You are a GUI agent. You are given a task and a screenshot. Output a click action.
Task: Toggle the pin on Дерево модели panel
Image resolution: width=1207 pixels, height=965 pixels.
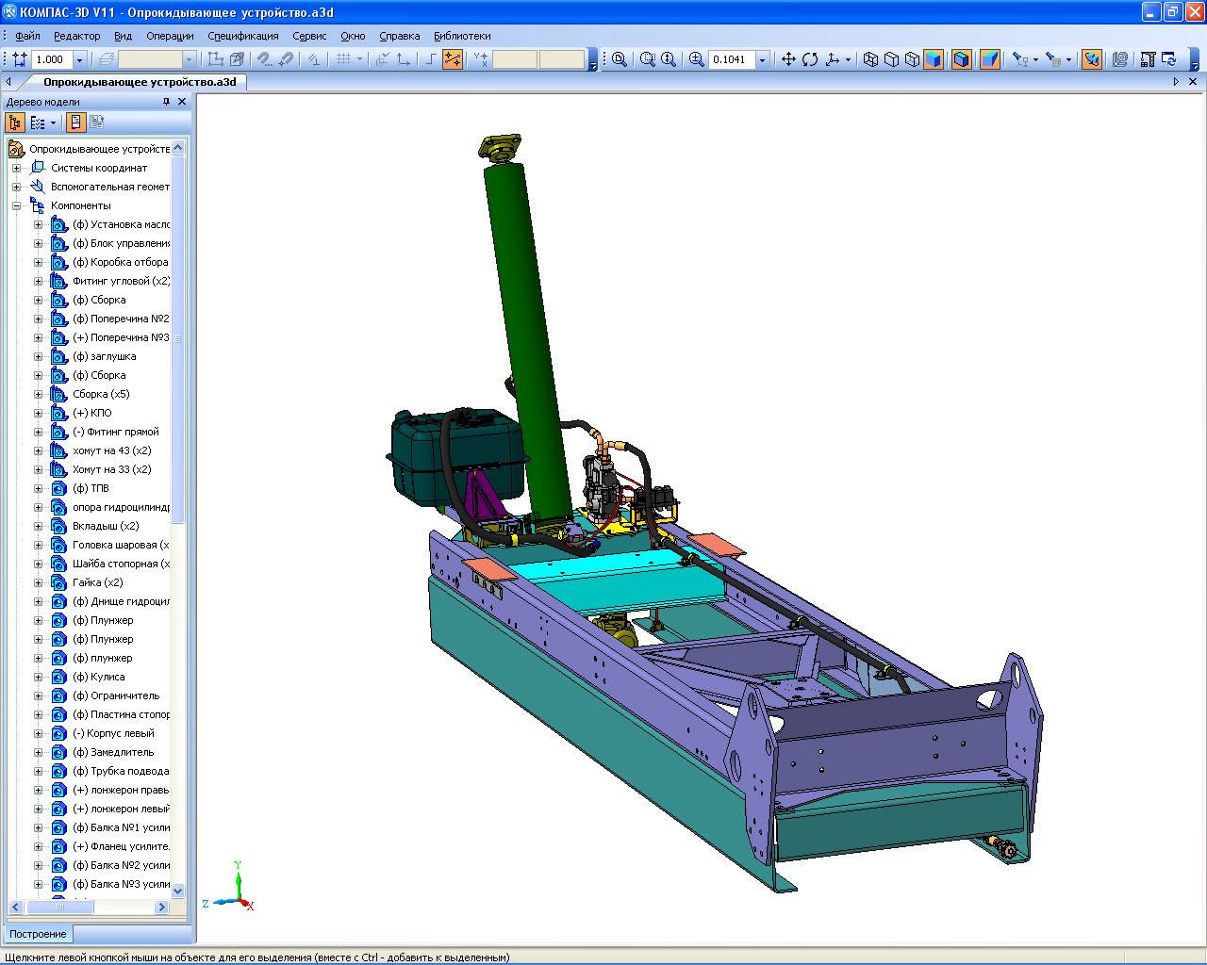(166, 102)
